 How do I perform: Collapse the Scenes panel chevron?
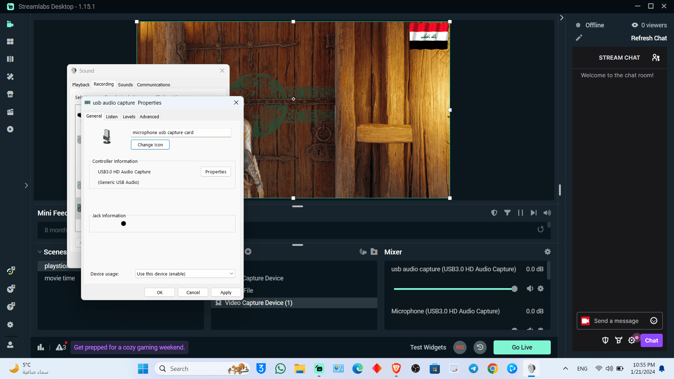pos(40,252)
